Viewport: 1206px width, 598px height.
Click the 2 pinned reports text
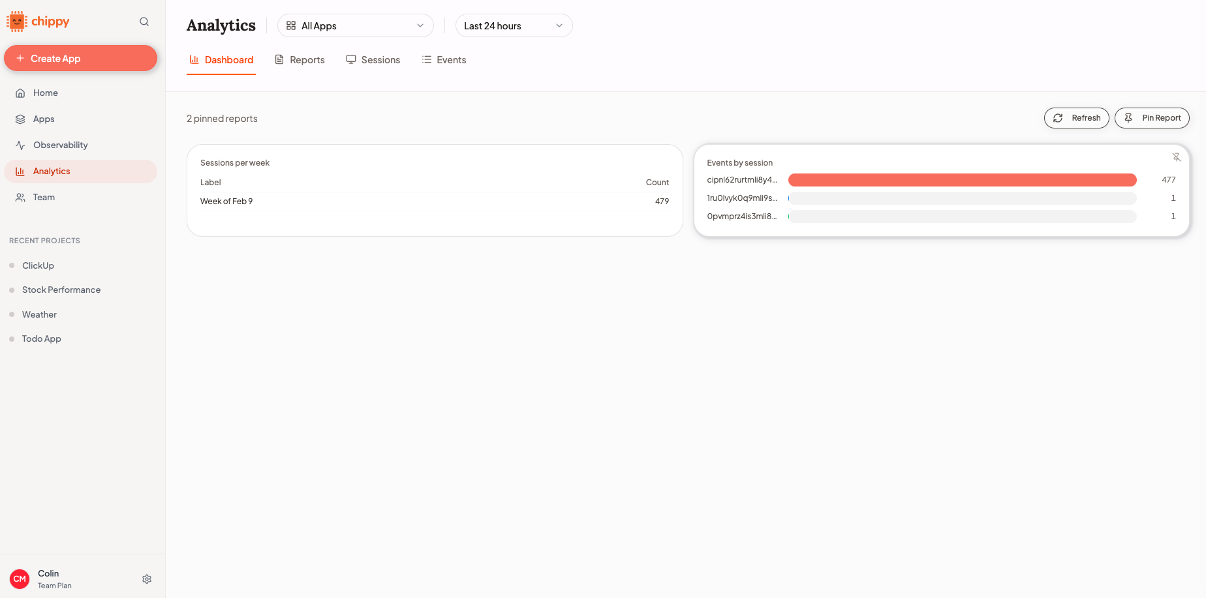coord(222,119)
